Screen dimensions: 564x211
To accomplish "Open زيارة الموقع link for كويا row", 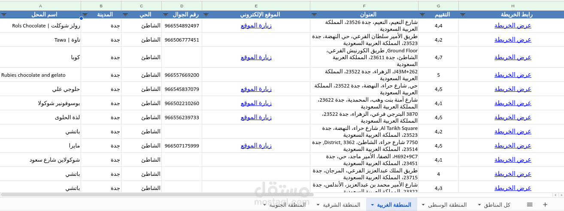I will (x=256, y=57).
